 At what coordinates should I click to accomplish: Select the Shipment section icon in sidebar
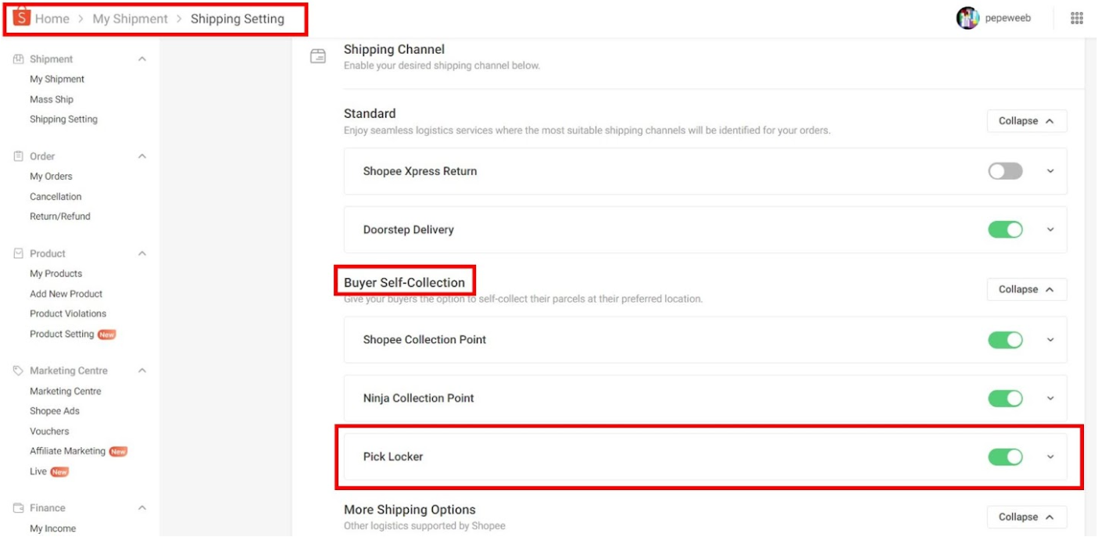click(x=17, y=59)
